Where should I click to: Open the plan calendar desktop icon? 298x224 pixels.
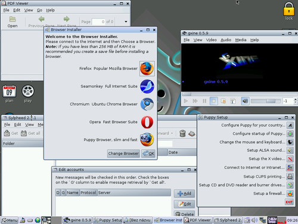pos(10,94)
